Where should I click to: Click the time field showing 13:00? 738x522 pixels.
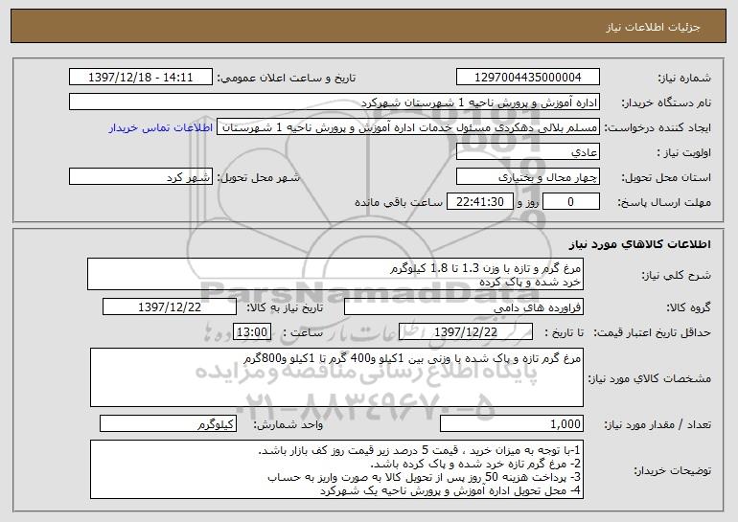pos(252,332)
